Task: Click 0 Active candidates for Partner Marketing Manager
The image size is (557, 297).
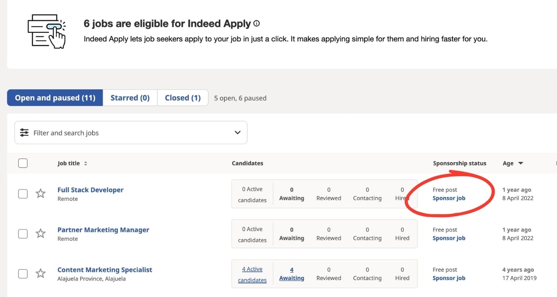Action: click(x=252, y=234)
